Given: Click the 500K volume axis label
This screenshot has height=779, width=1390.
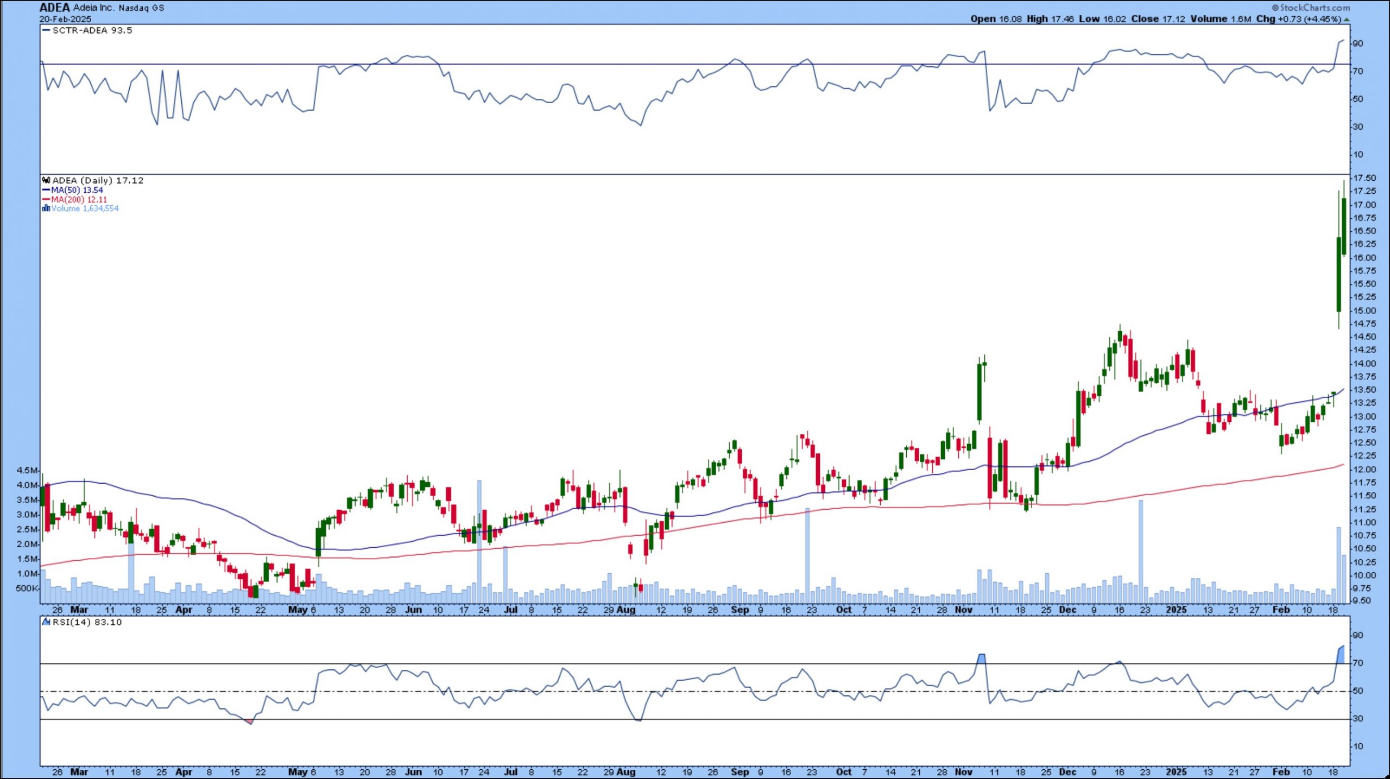Looking at the screenshot, I should click(x=27, y=588).
